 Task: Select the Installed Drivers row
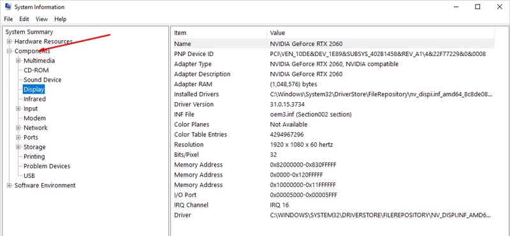tap(333, 94)
